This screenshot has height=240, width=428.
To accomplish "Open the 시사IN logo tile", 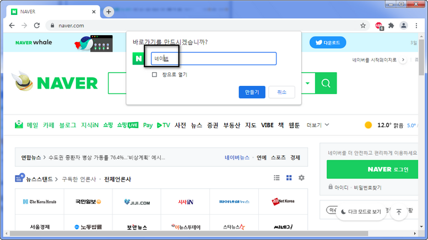I will (185, 202).
